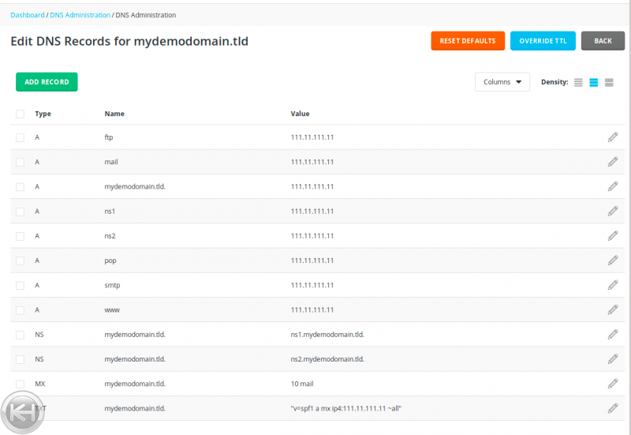Image resolution: width=631 pixels, height=435 pixels.
Task: Select checkbox for NS ns2.mydemodomain.tld. row
Action: pyautogui.click(x=21, y=359)
